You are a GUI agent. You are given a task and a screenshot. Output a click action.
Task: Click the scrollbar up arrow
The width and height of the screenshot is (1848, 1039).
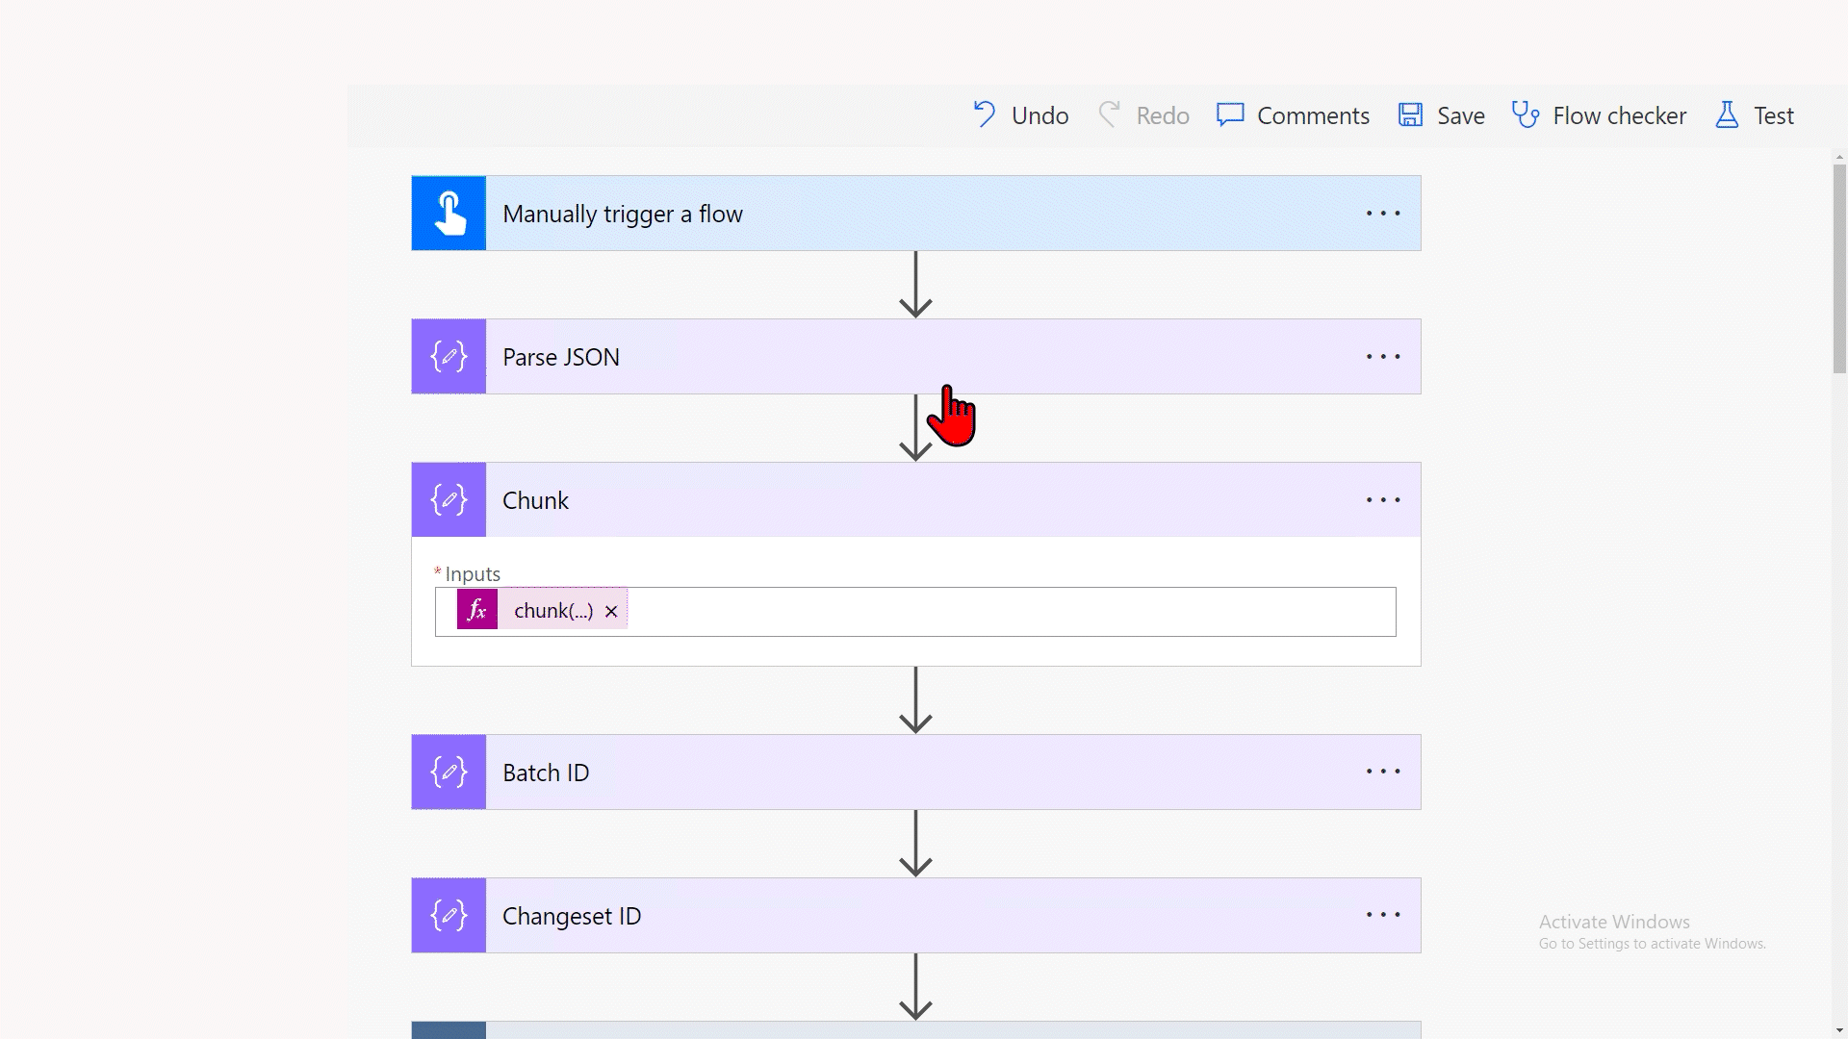pyautogui.click(x=1839, y=156)
